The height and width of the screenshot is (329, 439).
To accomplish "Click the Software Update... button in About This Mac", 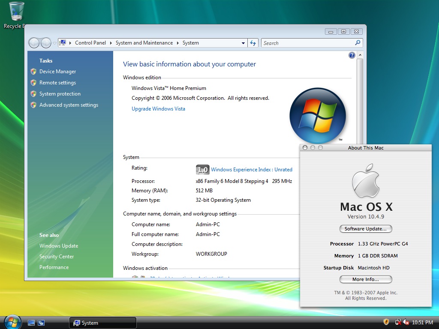I will (366, 229).
